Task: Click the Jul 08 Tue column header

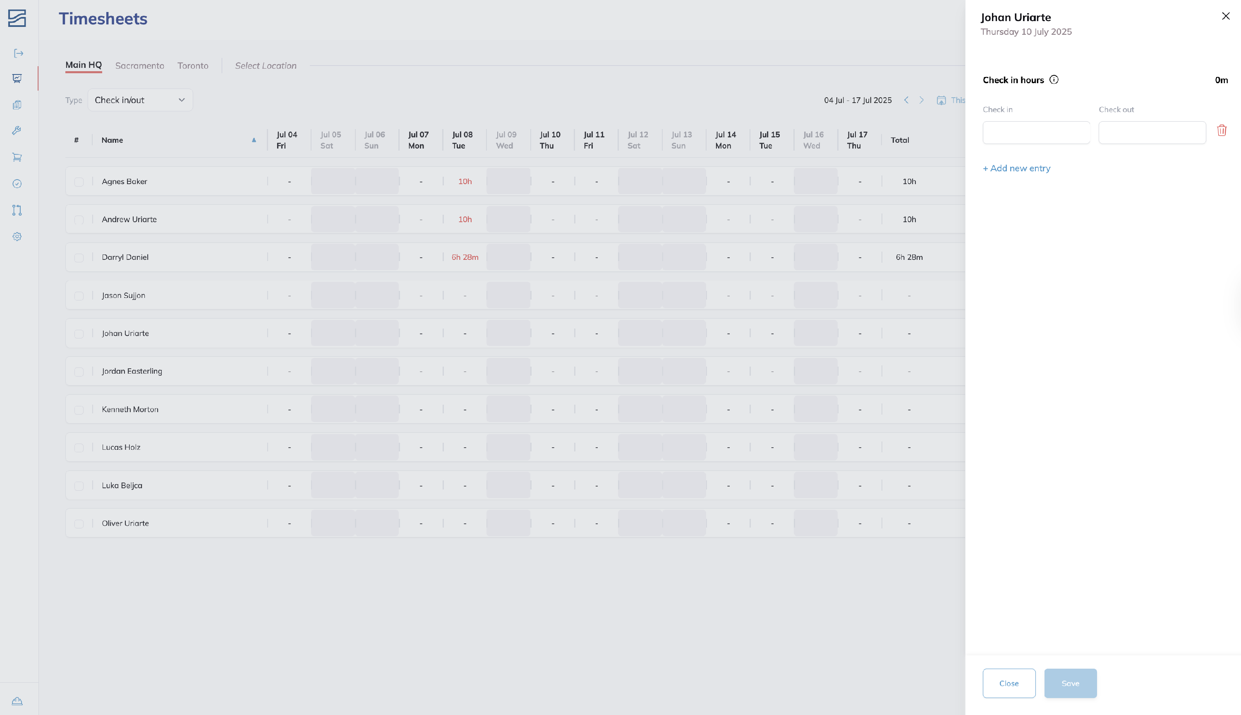Action: [x=462, y=140]
